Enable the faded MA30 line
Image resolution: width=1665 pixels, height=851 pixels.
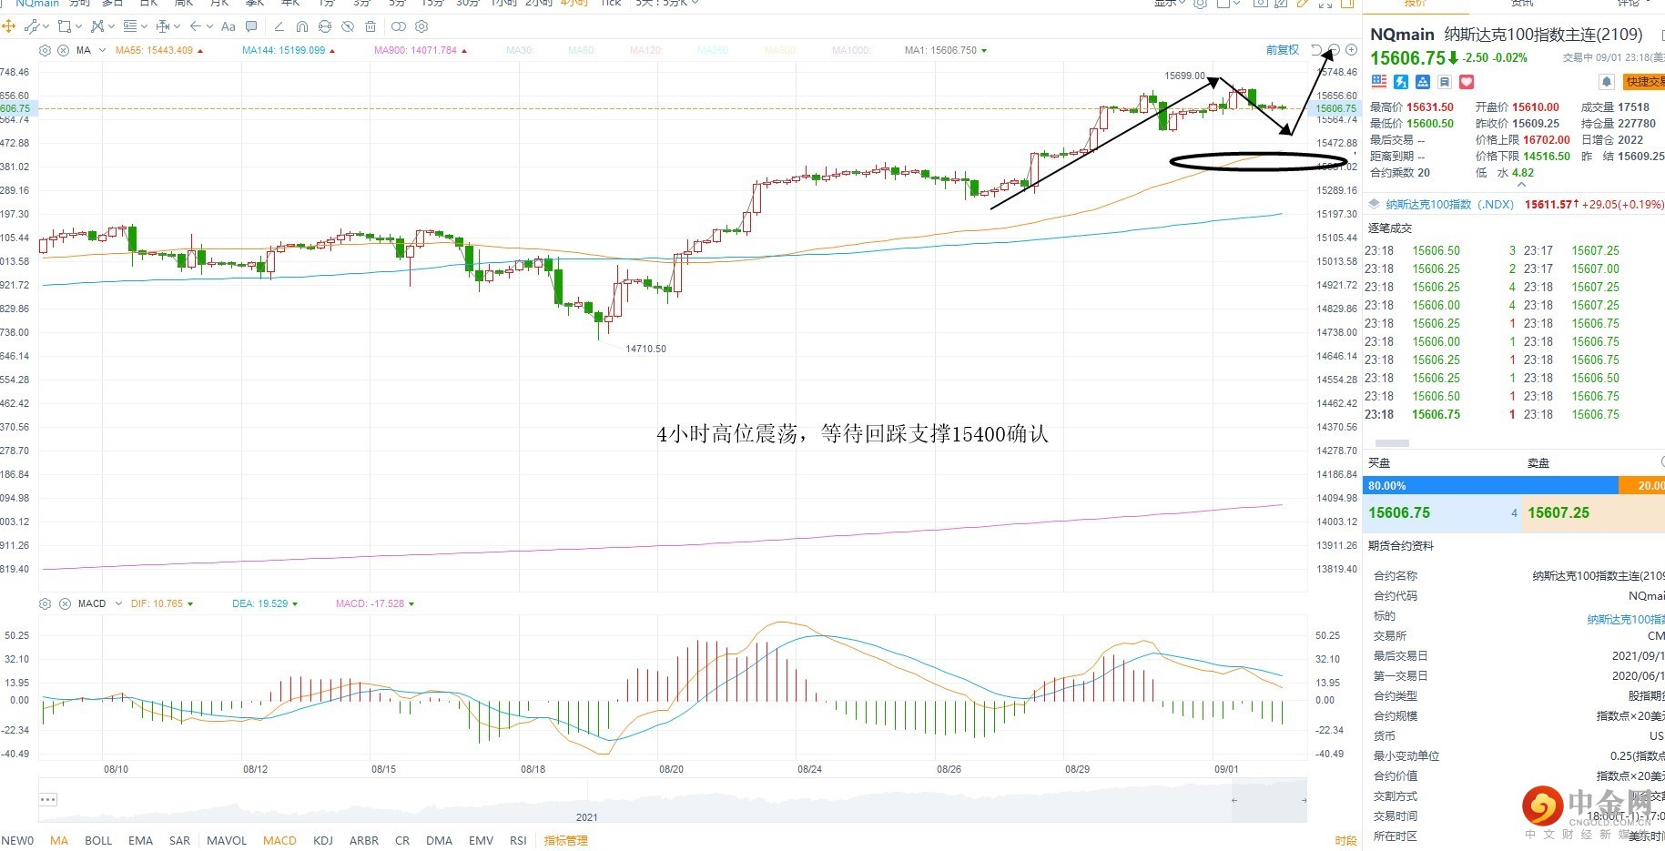(520, 50)
